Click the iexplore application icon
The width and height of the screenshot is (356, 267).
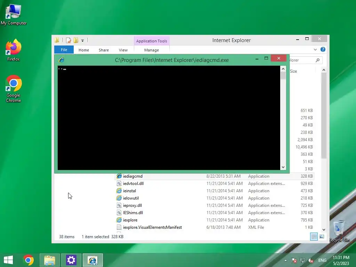[119, 220]
